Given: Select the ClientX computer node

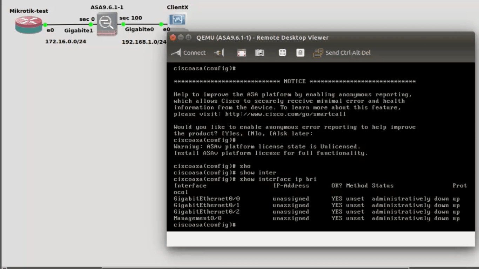Looking at the screenshot, I should click(177, 20).
